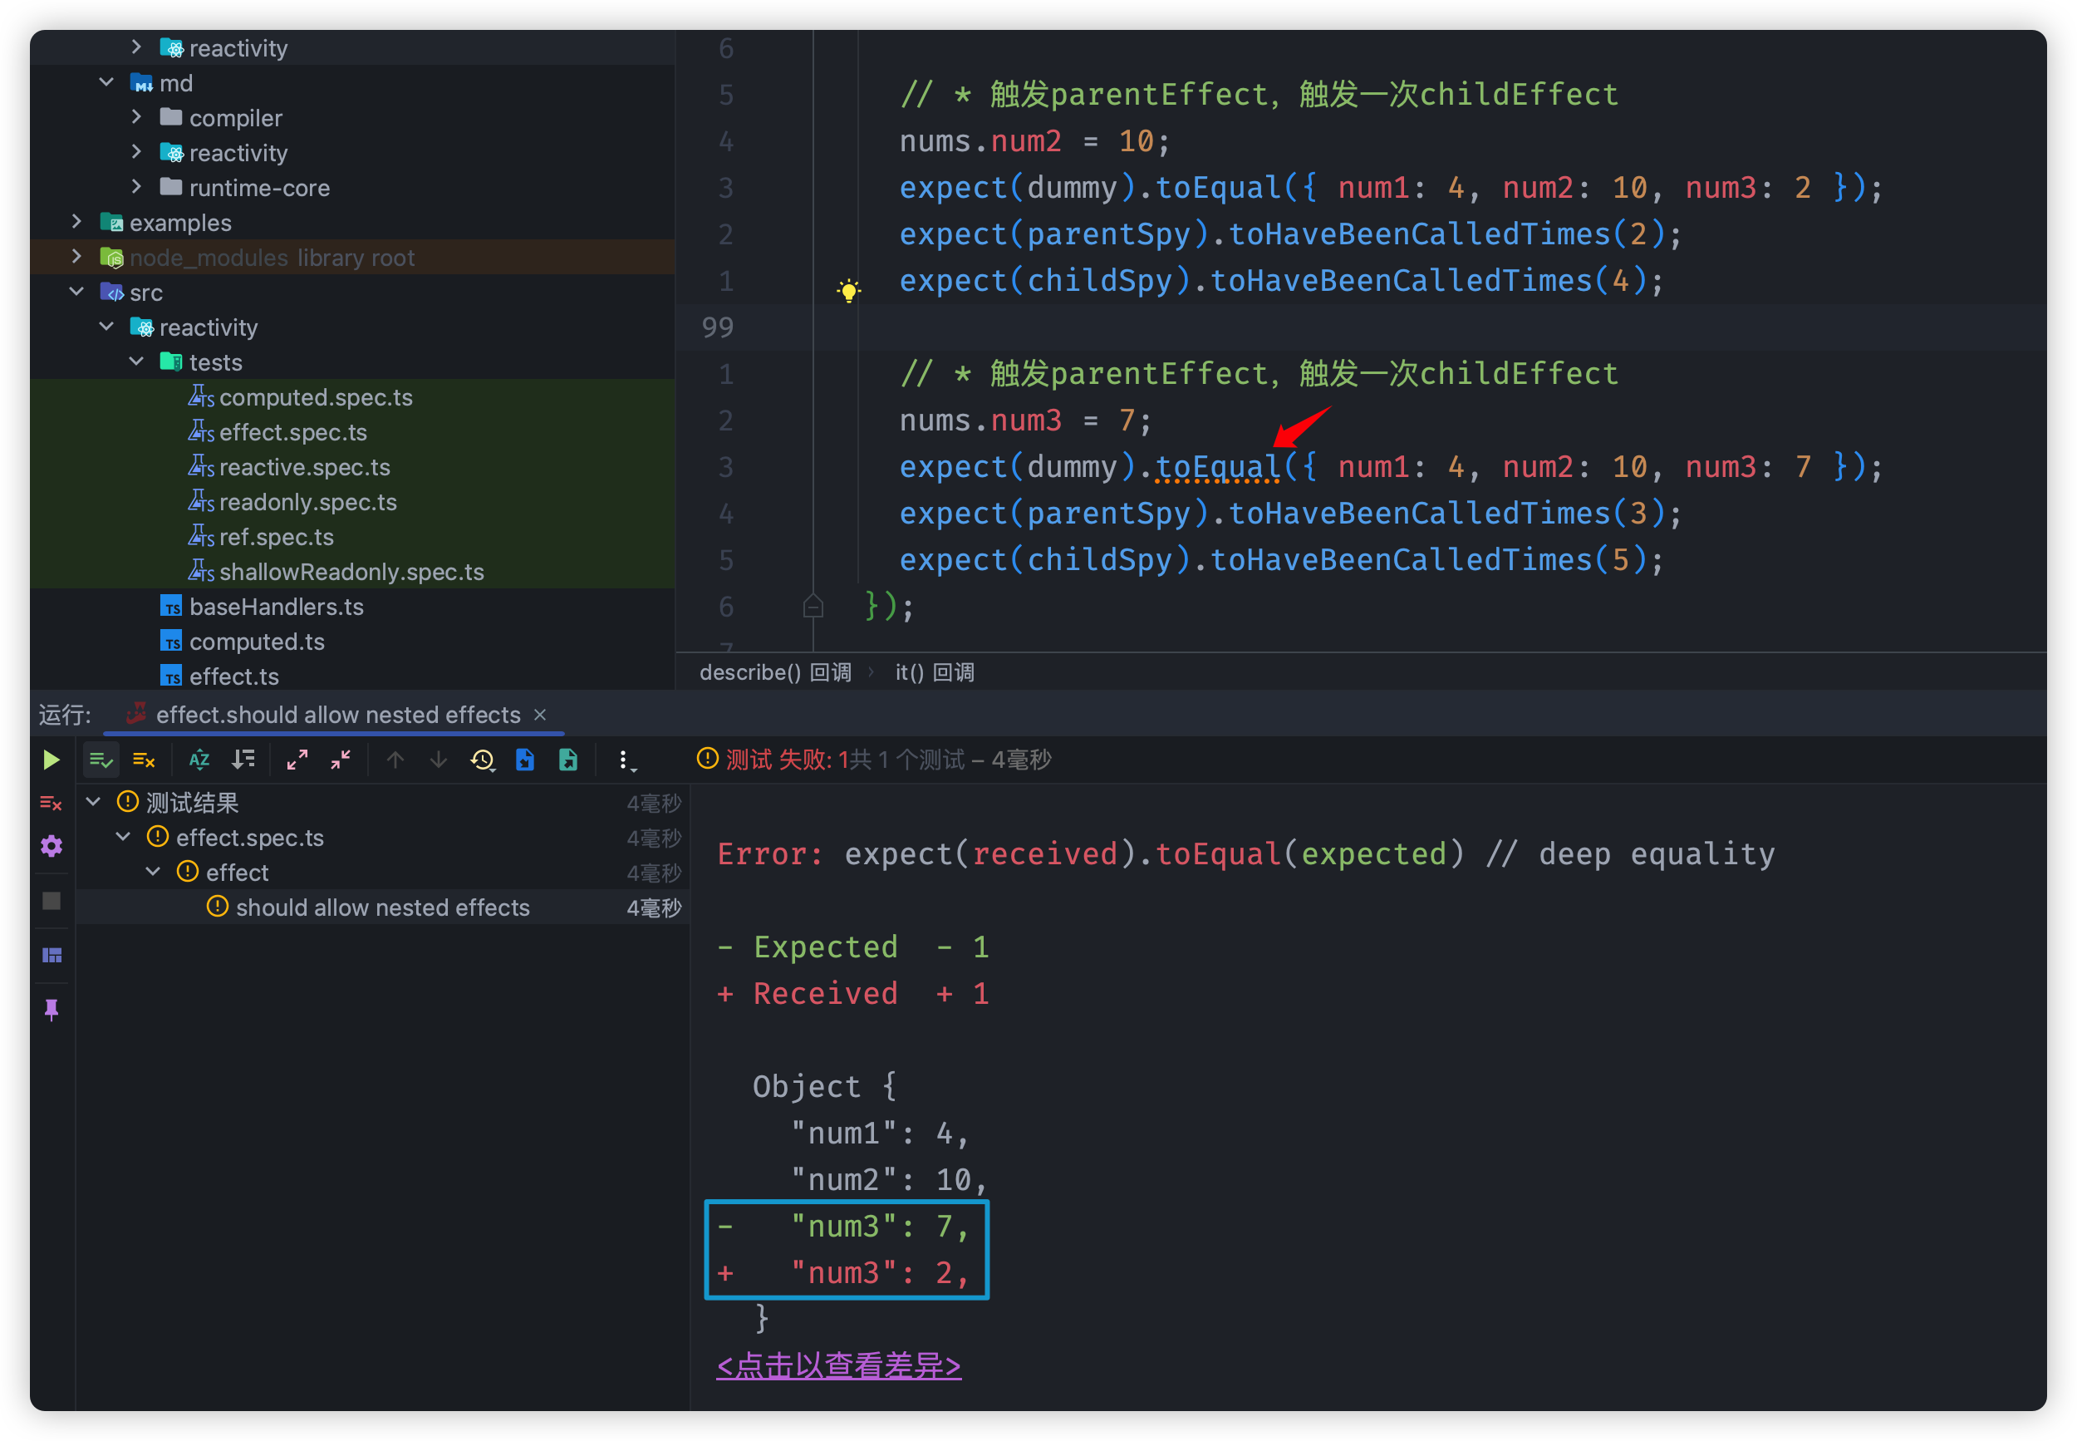
Task: Open ref.spec.ts file
Action: [276, 537]
